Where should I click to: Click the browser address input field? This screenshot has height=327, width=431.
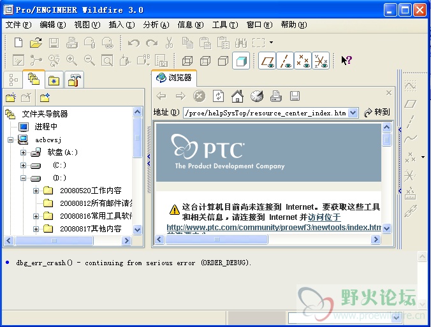(266, 113)
